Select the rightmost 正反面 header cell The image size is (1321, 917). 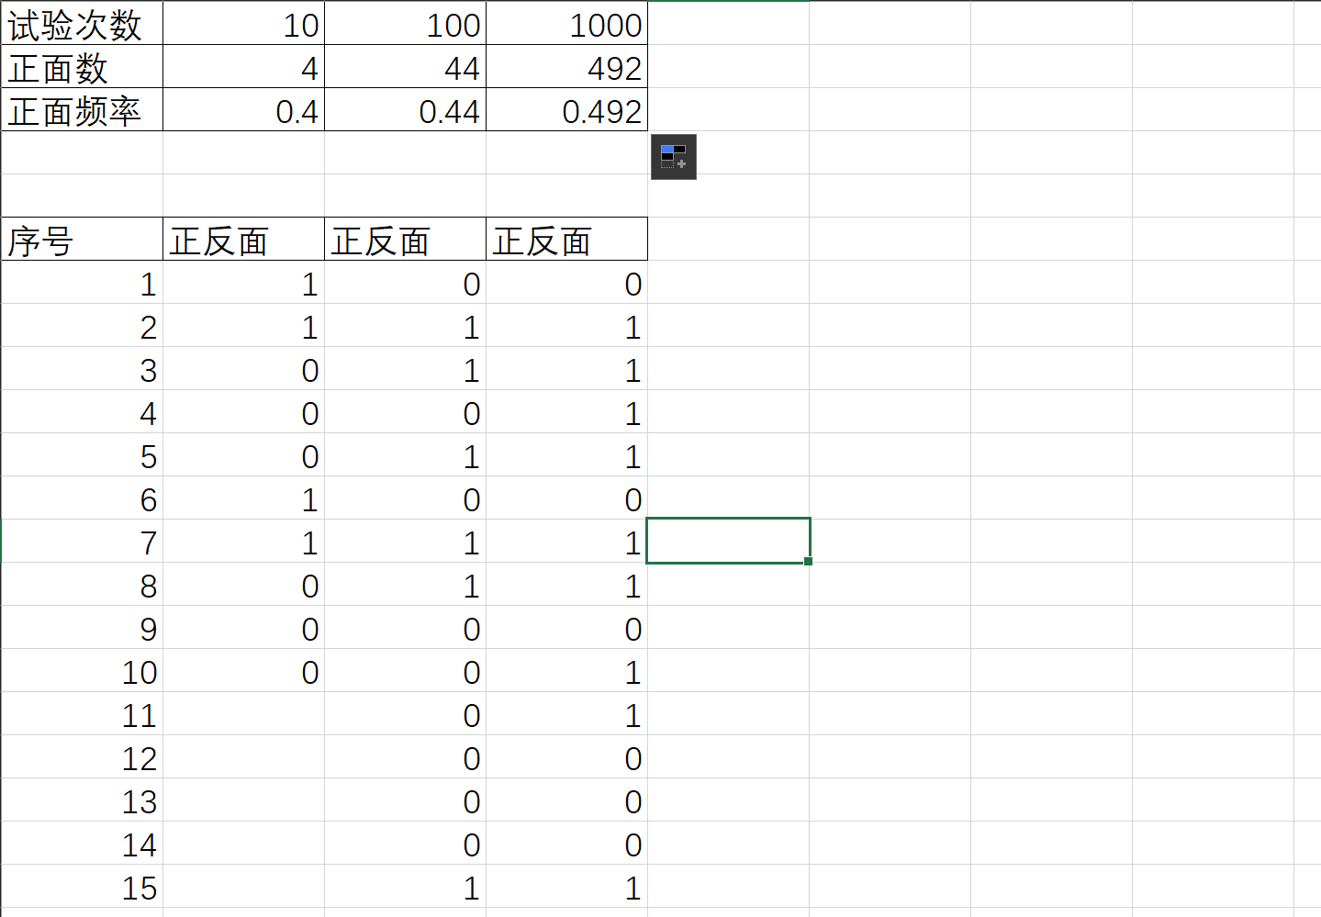[567, 239]
